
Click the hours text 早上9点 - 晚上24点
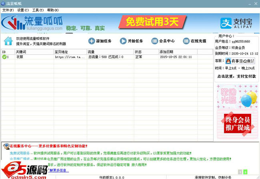[x=240, y=68]
